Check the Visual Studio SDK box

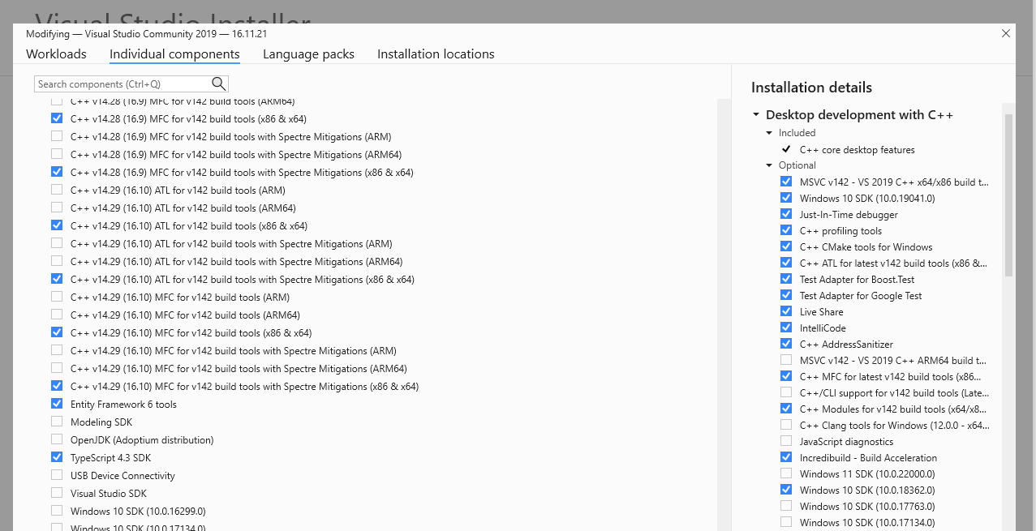(57, 494)
